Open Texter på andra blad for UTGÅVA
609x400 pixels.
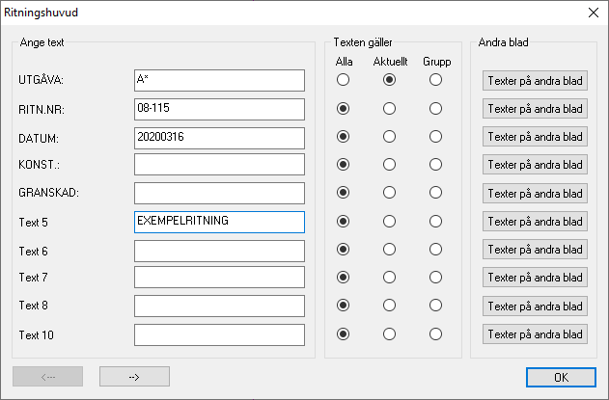[536, 81]
